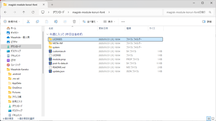Switch to large thumbnails view icon in status bar
The height and width of the screenshot is (121, 216).
(x=213, y=119)
